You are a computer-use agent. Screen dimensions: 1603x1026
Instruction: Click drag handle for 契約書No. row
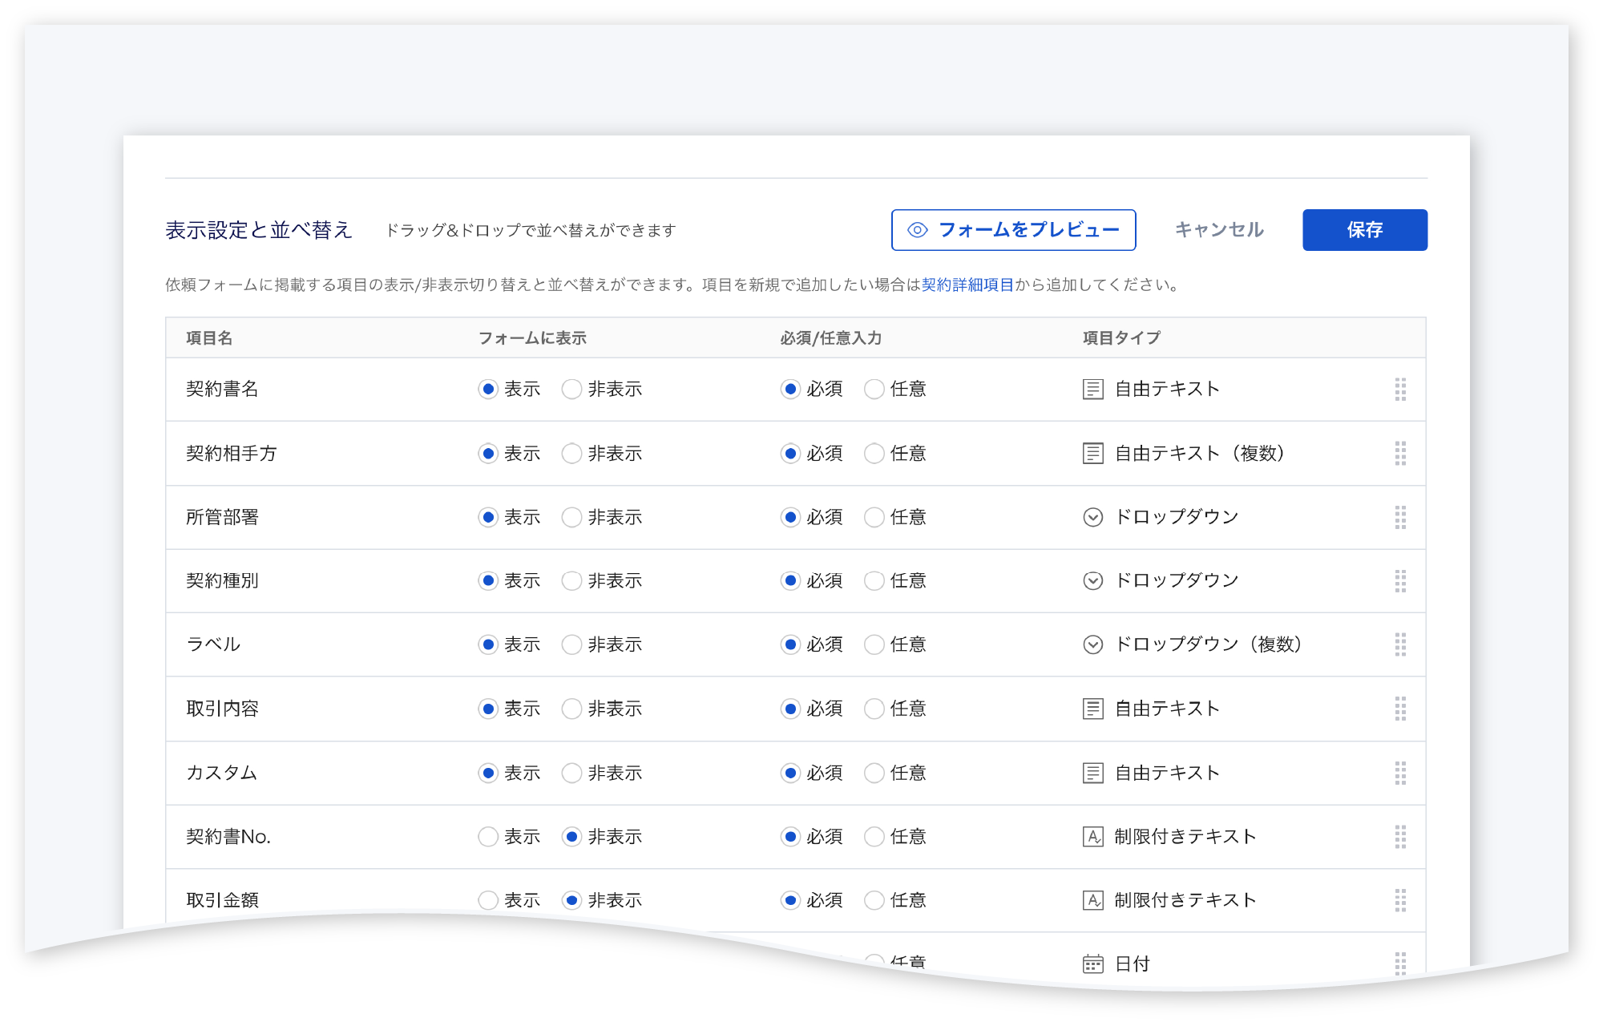pyautogui.click(x=1400, y=837)
